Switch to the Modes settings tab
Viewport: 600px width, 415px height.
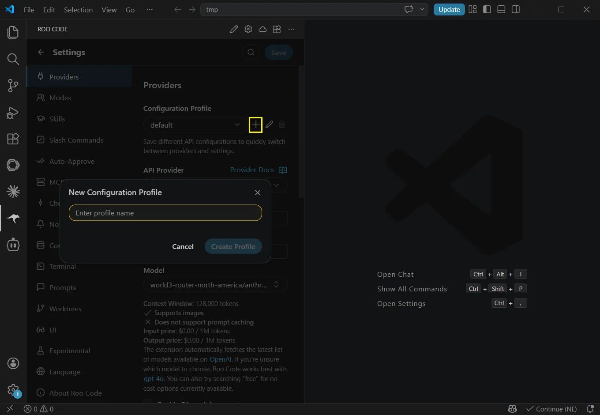coord(79,98)
